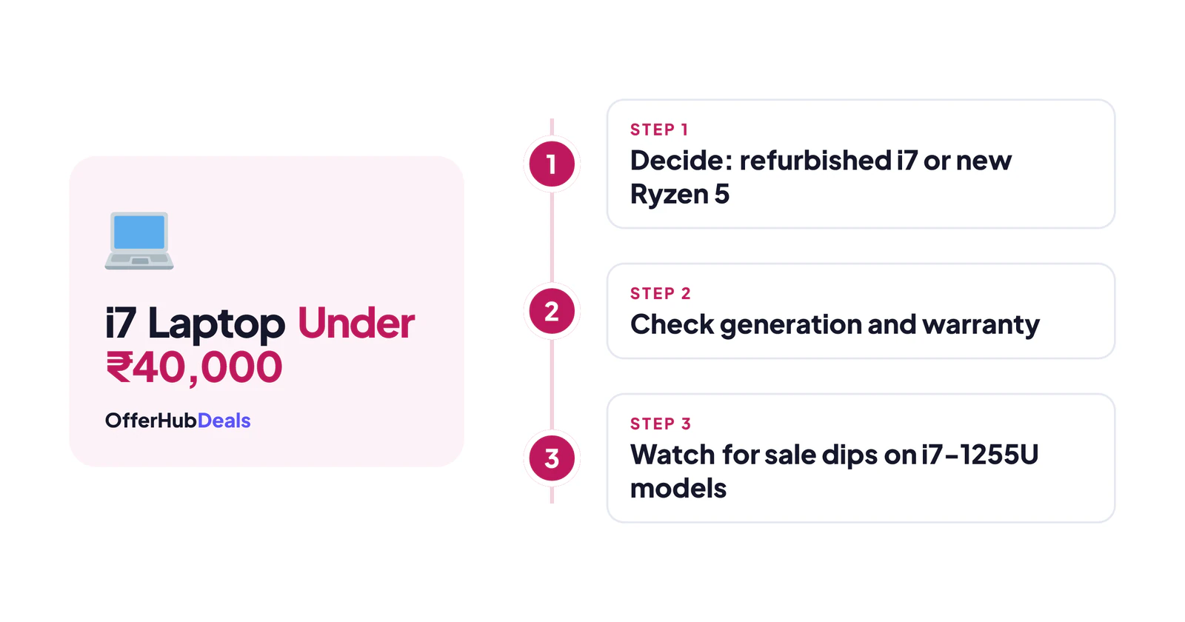The image size is (1185, 622).
Task: Click timeline line between steps 2 and 3
Action: tap(552, 384)
